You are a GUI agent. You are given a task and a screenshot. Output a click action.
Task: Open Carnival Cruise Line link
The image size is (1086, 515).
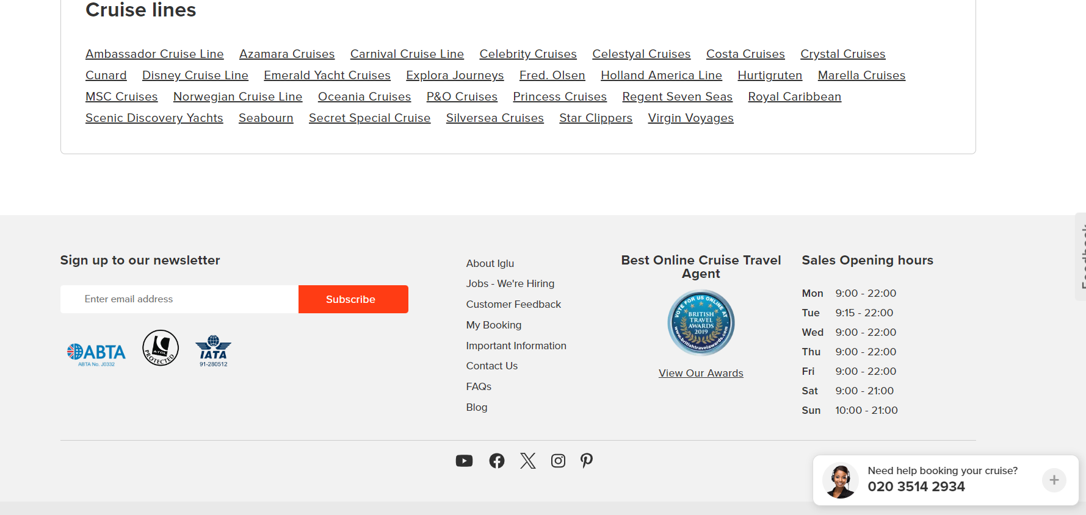pos(407,54)
